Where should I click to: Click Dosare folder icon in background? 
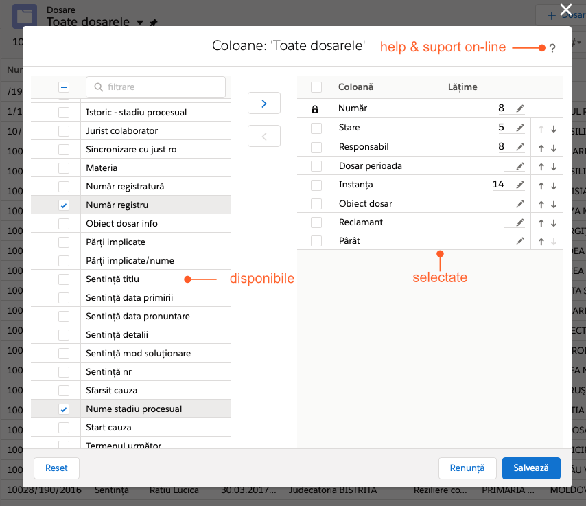(25, 15)
